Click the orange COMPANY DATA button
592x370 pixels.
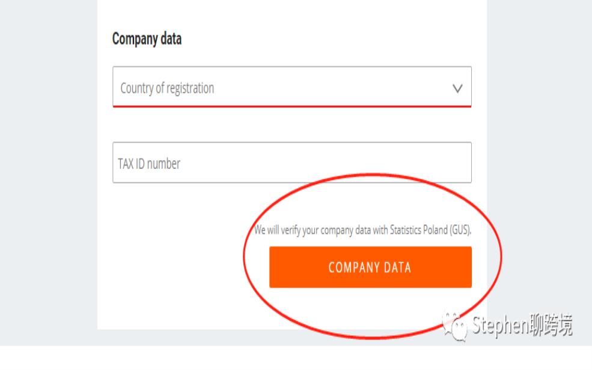point(370,267)
